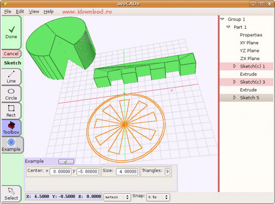
Task: Click the Done checkmark button
Action: pos(11,33)
